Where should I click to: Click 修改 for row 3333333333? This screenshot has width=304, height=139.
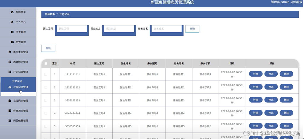click(x=271, y=100)
